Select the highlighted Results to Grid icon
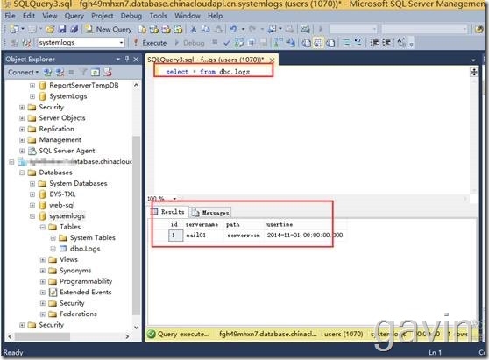The width and height of the screenshot is (489, 360). pos(318,43)
